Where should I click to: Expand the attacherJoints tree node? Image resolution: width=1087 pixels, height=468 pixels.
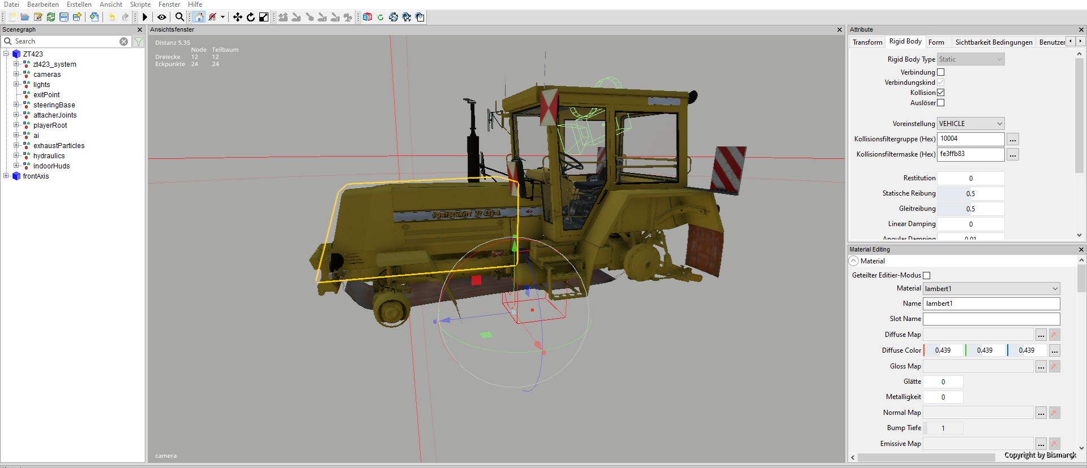point(16,115)
